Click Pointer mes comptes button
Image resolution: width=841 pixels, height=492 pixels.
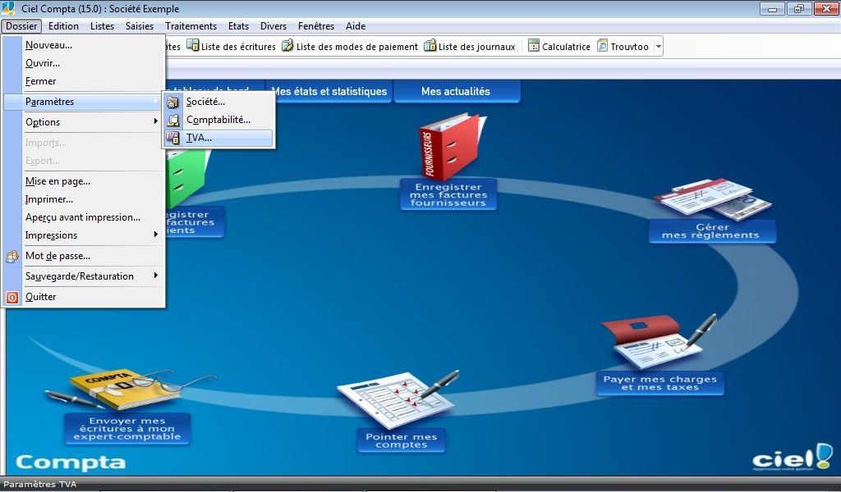(401, 440)
